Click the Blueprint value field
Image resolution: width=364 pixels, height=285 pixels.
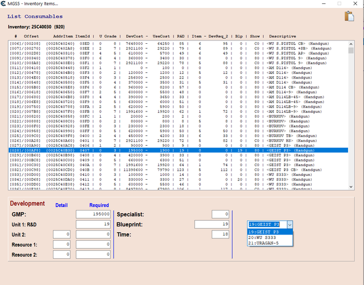(212, 224)
